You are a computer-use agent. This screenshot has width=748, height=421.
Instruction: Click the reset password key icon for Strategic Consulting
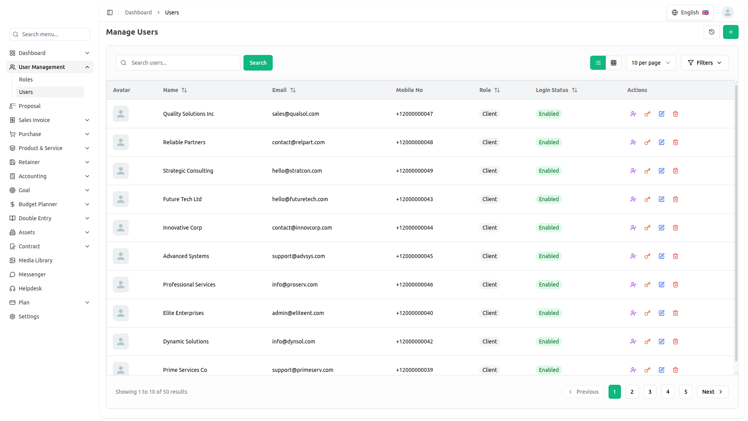(647, 171)
